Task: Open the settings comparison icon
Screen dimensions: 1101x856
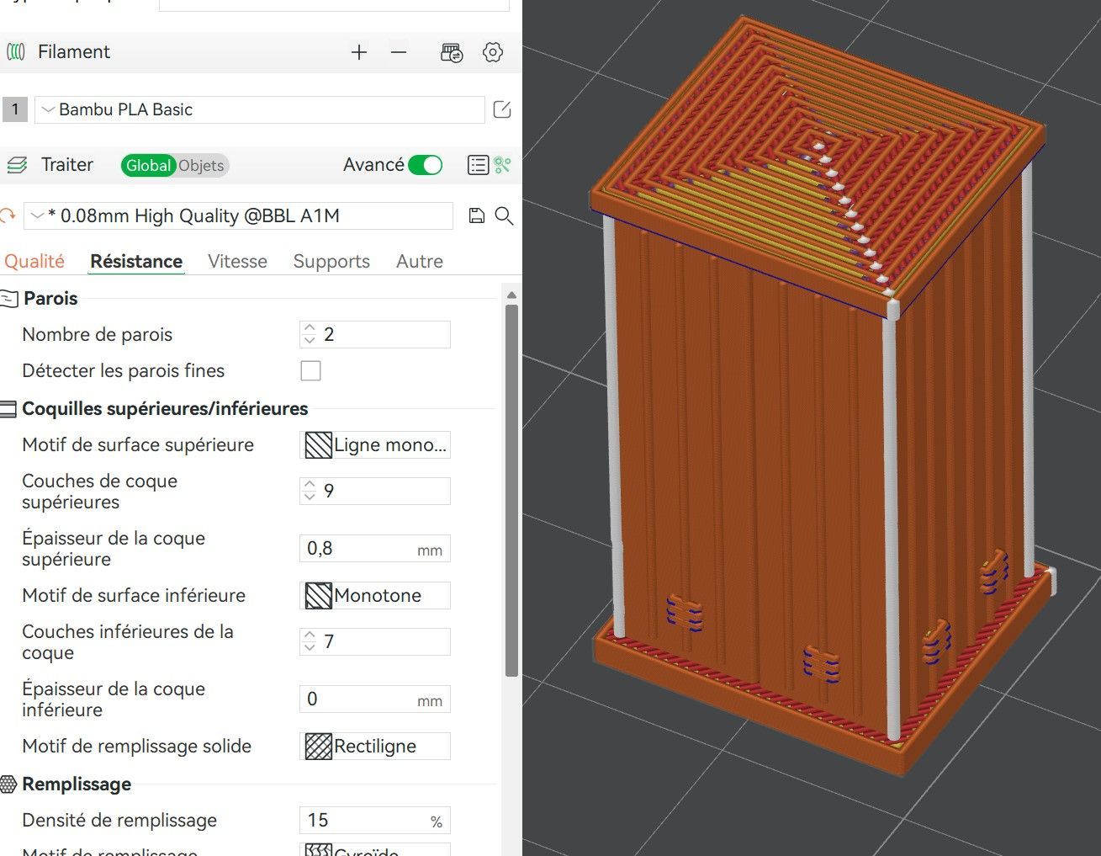Action: click(x=503, y=165)
